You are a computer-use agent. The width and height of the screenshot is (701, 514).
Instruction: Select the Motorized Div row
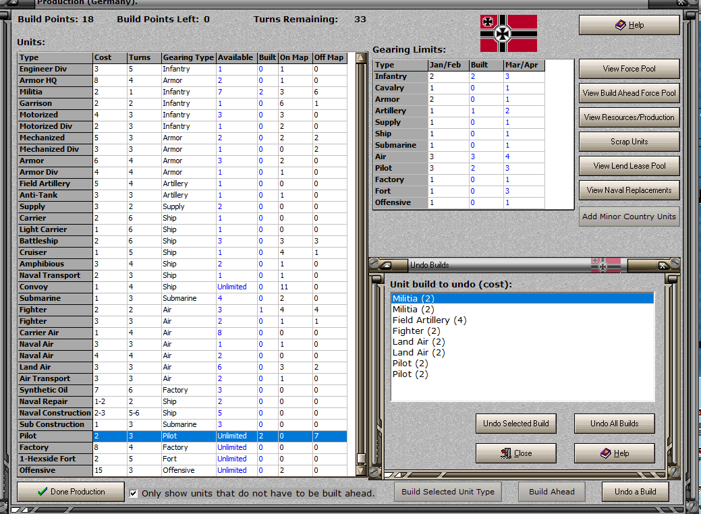click(182, 127)
